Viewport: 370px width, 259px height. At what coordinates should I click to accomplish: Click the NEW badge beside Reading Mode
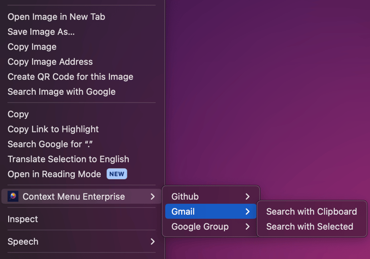117,174
